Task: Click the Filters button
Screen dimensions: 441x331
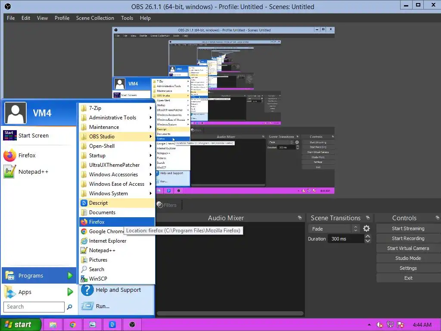Action: pos(167,205)
